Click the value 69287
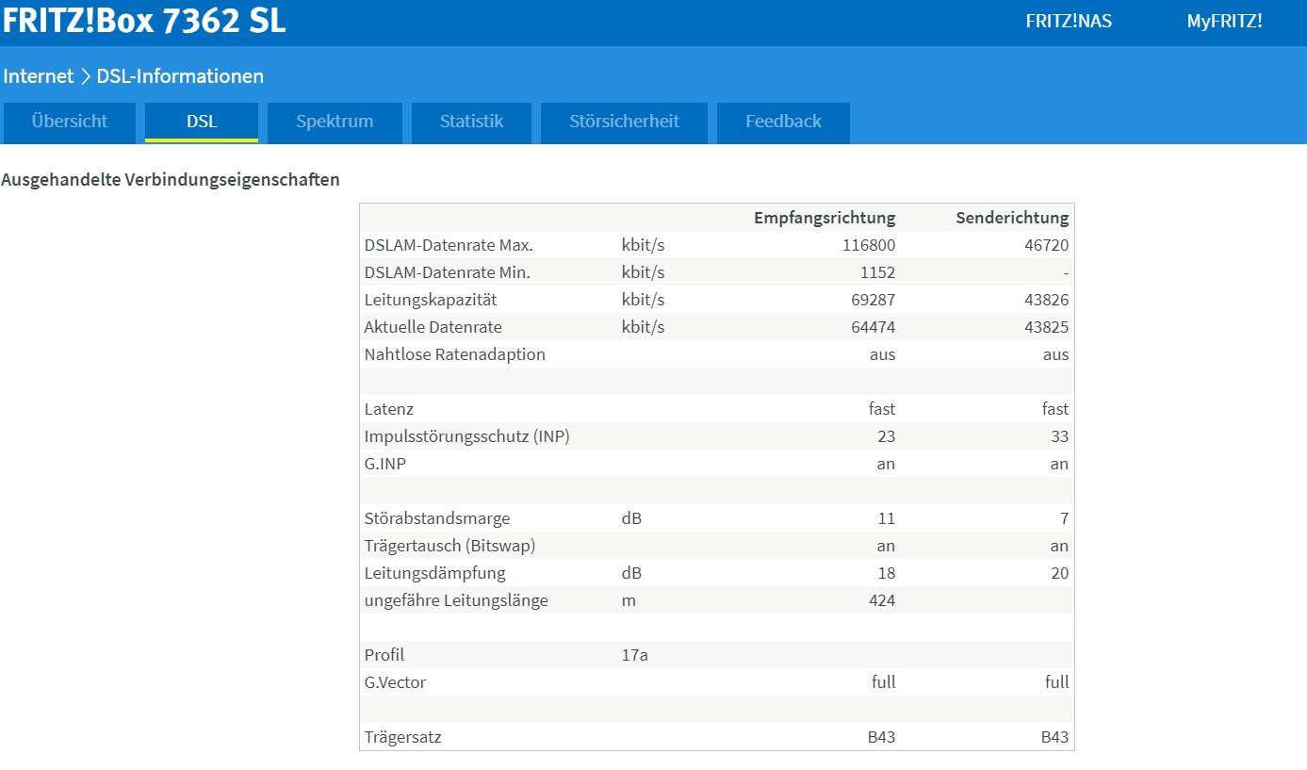Image resolution: width=1307 pixels, height=770 pixels. (x=873, y=300)
